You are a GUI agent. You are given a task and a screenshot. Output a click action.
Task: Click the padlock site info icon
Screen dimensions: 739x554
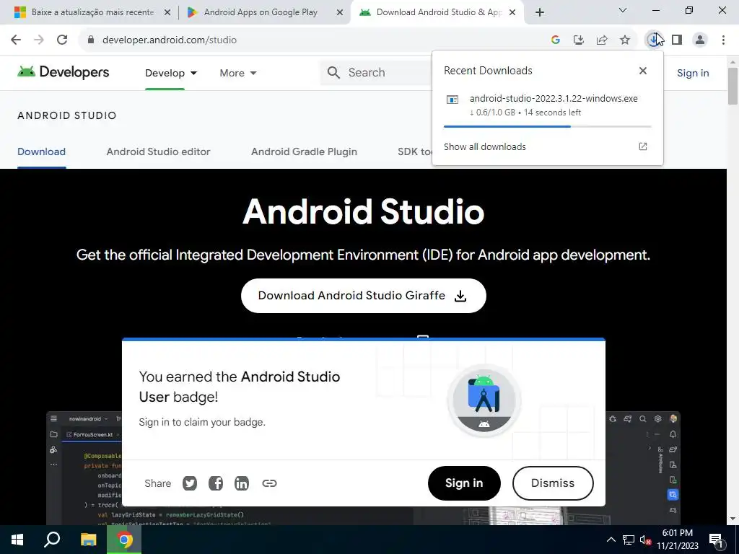91,40
